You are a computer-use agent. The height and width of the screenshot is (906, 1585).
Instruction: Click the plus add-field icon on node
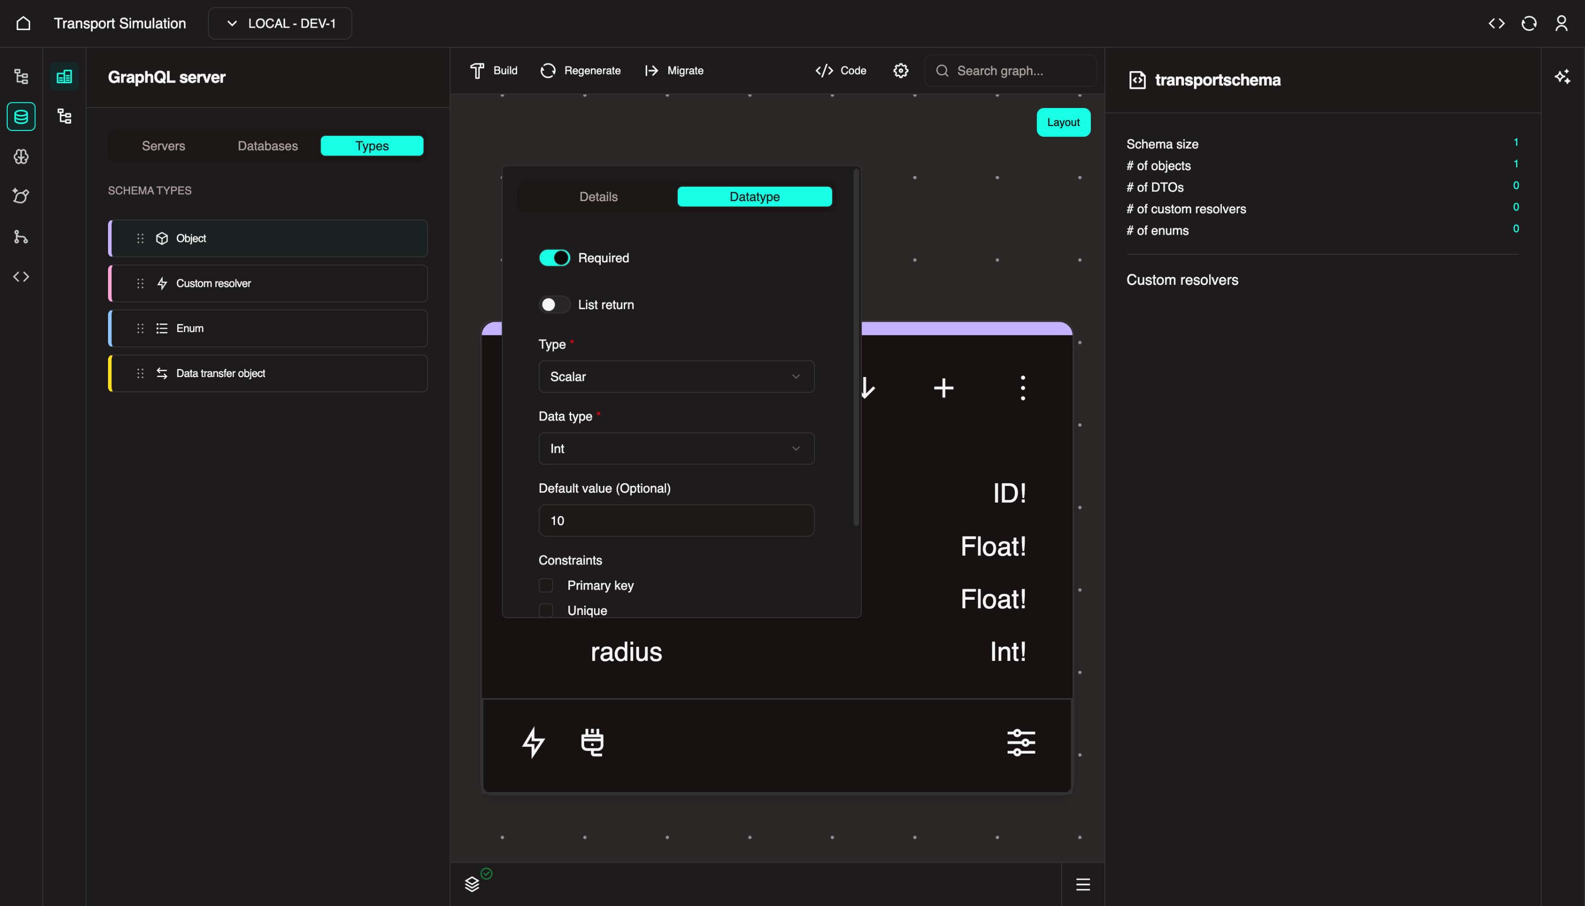click(944, 388)
